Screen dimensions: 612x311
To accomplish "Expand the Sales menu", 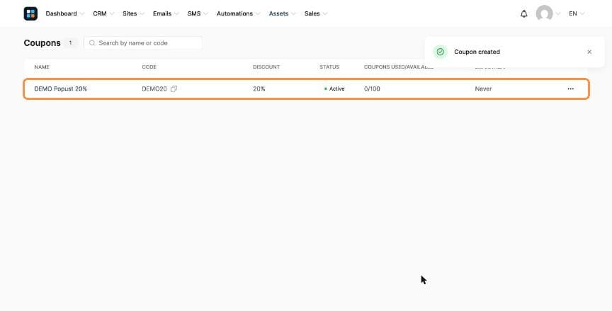I will (316, 13).
